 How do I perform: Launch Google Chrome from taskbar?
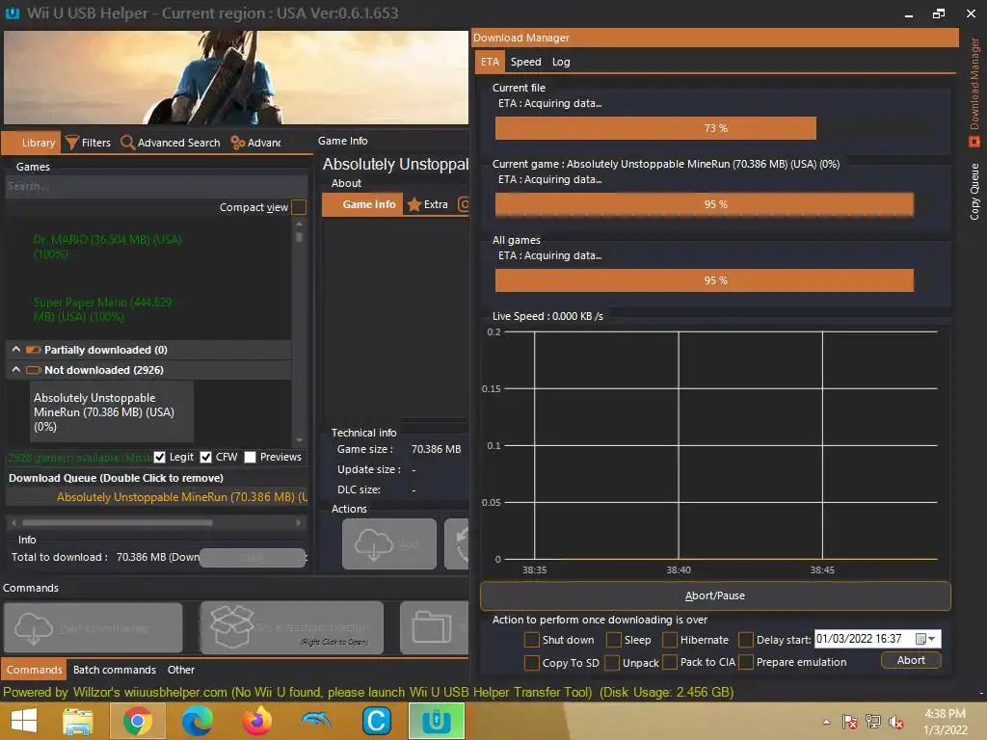coord(137,721)
